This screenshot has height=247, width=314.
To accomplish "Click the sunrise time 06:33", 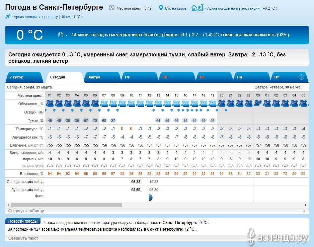I will (x=136, y=182).
